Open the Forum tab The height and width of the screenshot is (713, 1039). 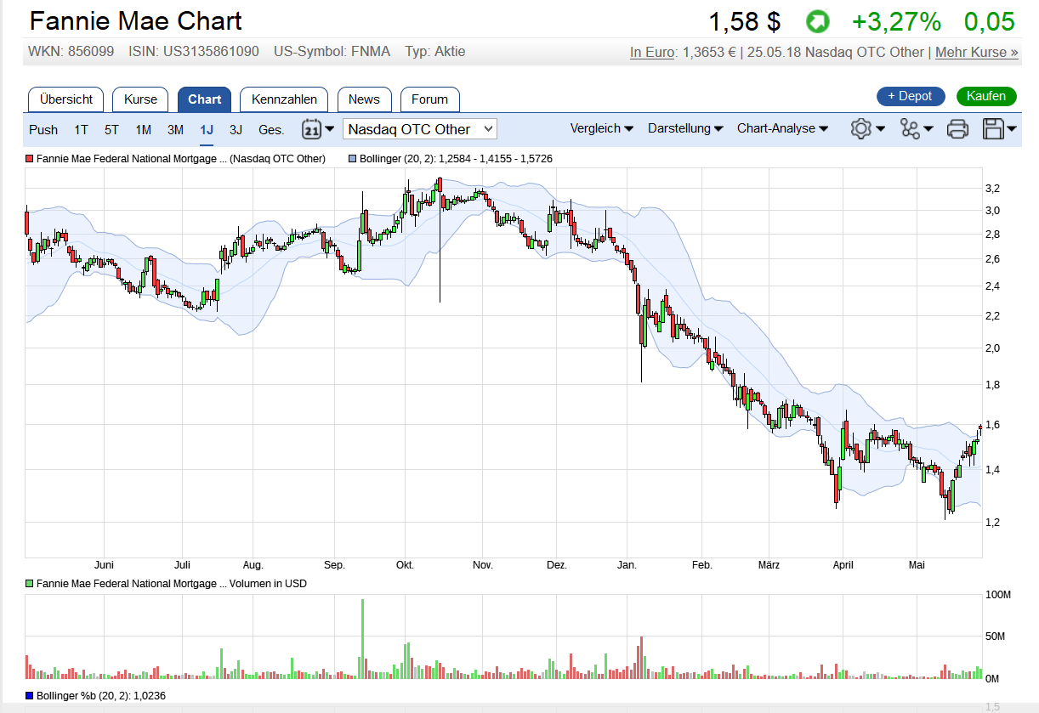pos(429,99)
